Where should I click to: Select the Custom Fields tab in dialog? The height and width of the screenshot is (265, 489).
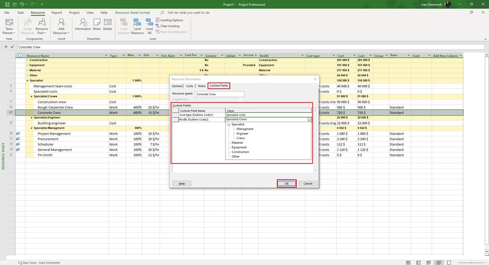pos(219,86)
